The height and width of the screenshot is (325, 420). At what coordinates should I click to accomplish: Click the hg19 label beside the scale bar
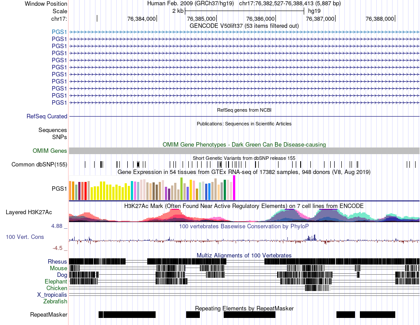point(314,11)
